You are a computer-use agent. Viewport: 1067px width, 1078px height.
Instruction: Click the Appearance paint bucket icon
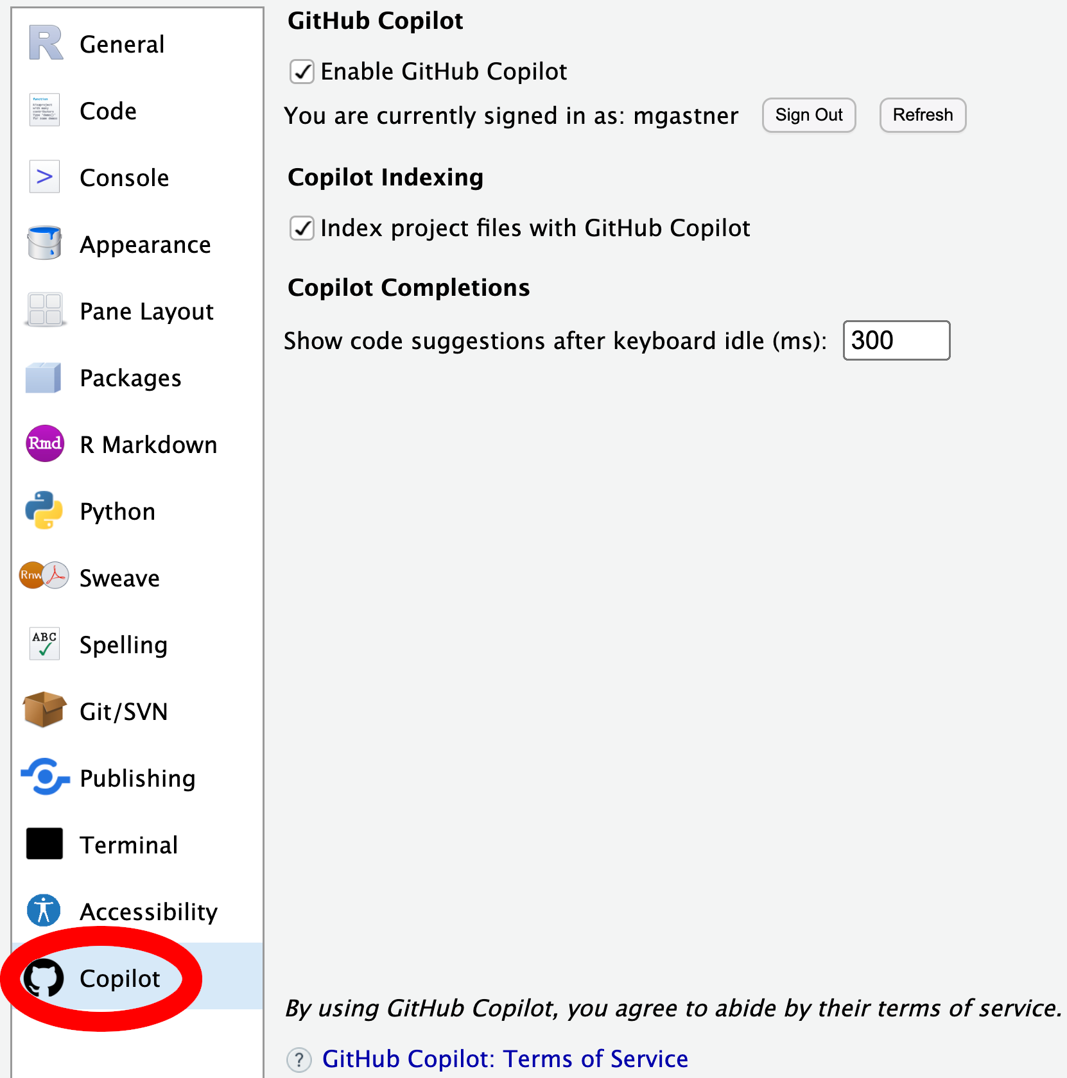coord(44,243)
